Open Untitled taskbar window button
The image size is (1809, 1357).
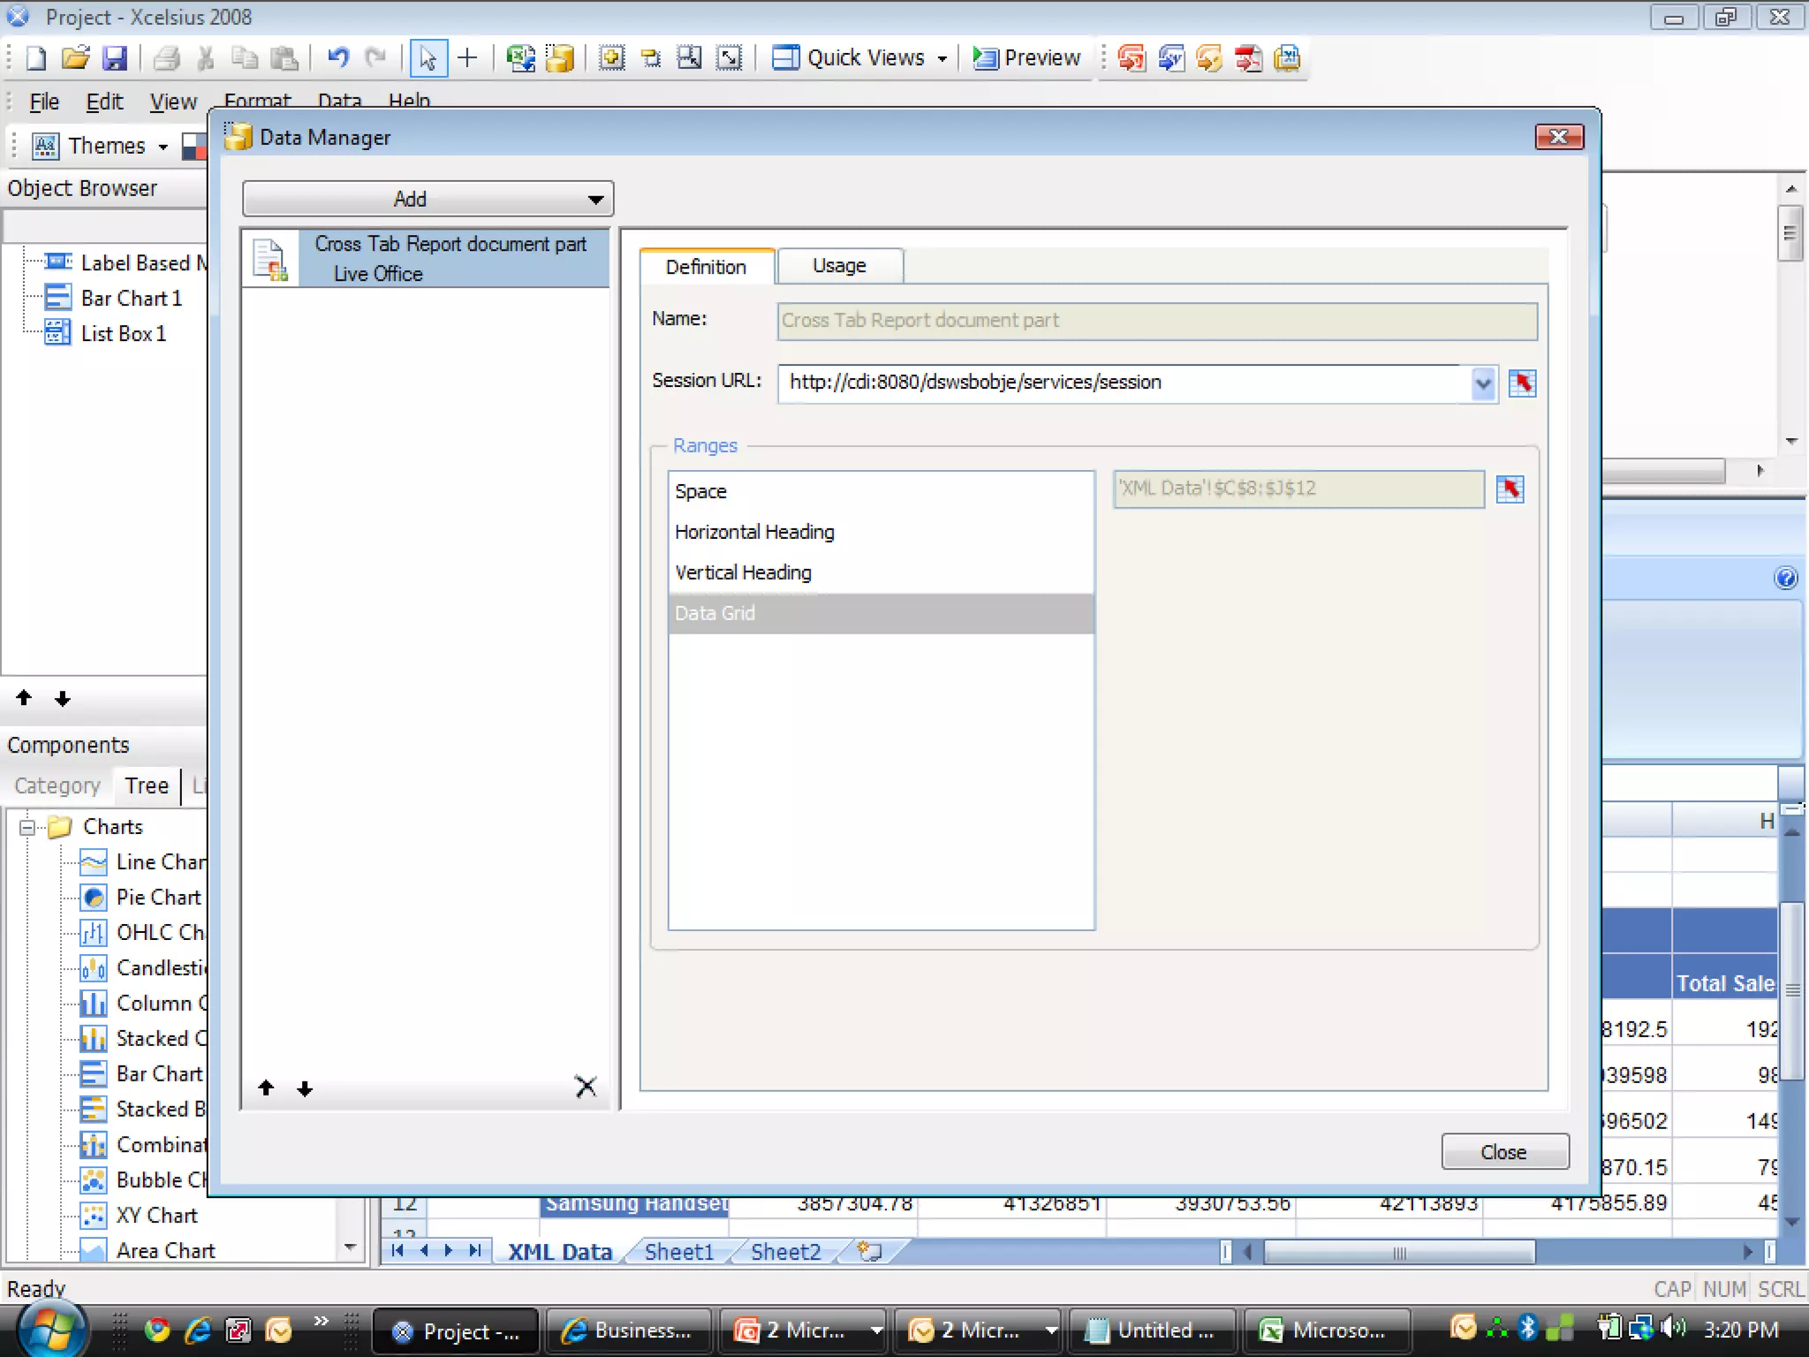(x=1152, y=1330)
